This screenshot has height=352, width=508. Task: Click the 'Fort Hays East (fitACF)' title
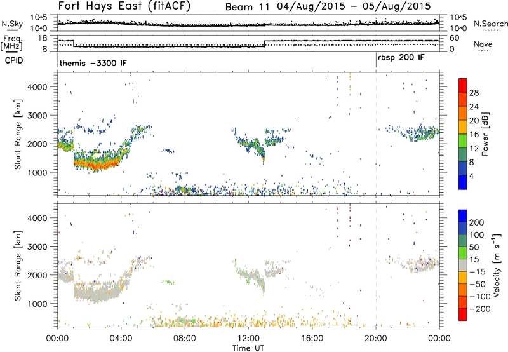(124, 6)
